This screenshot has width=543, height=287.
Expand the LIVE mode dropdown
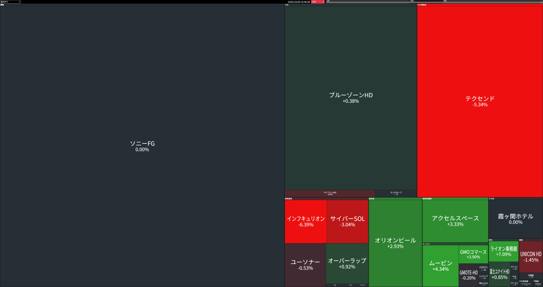(318, 2)
